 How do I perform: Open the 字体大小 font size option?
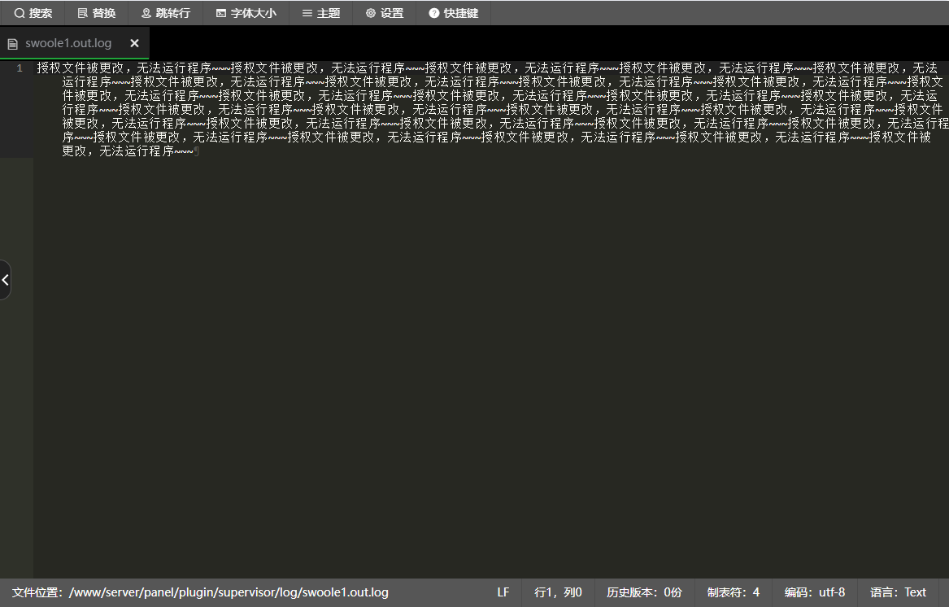[x=246, y=13]
